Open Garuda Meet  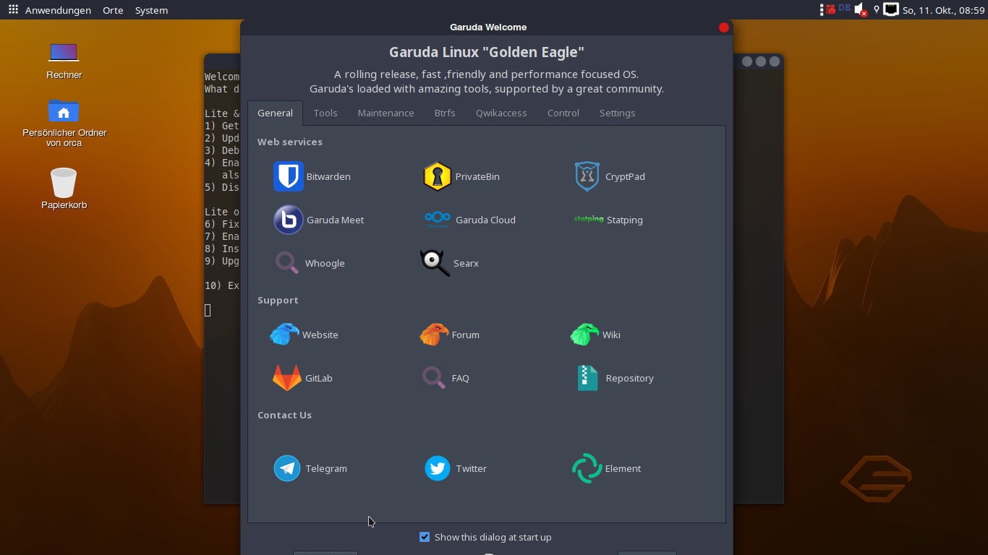318,220
